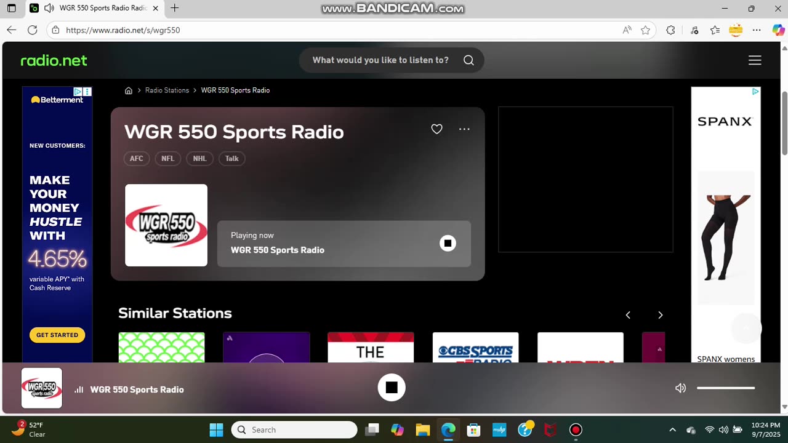
Task: Mute using the speaker volume icon
Action: pos(680,388)
